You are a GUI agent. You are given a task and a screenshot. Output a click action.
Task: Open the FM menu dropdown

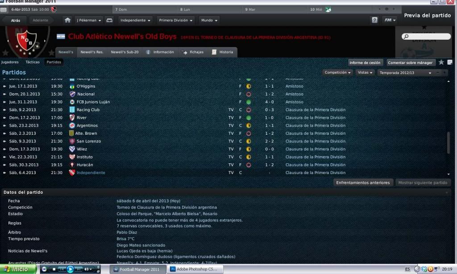pos(390,20)
